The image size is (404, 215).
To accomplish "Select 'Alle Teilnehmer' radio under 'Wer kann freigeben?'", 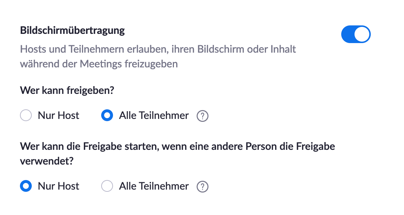I will (x=107, y=115).
